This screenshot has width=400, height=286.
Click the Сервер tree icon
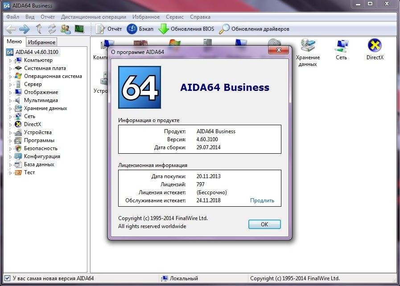[x=18, y=84]
